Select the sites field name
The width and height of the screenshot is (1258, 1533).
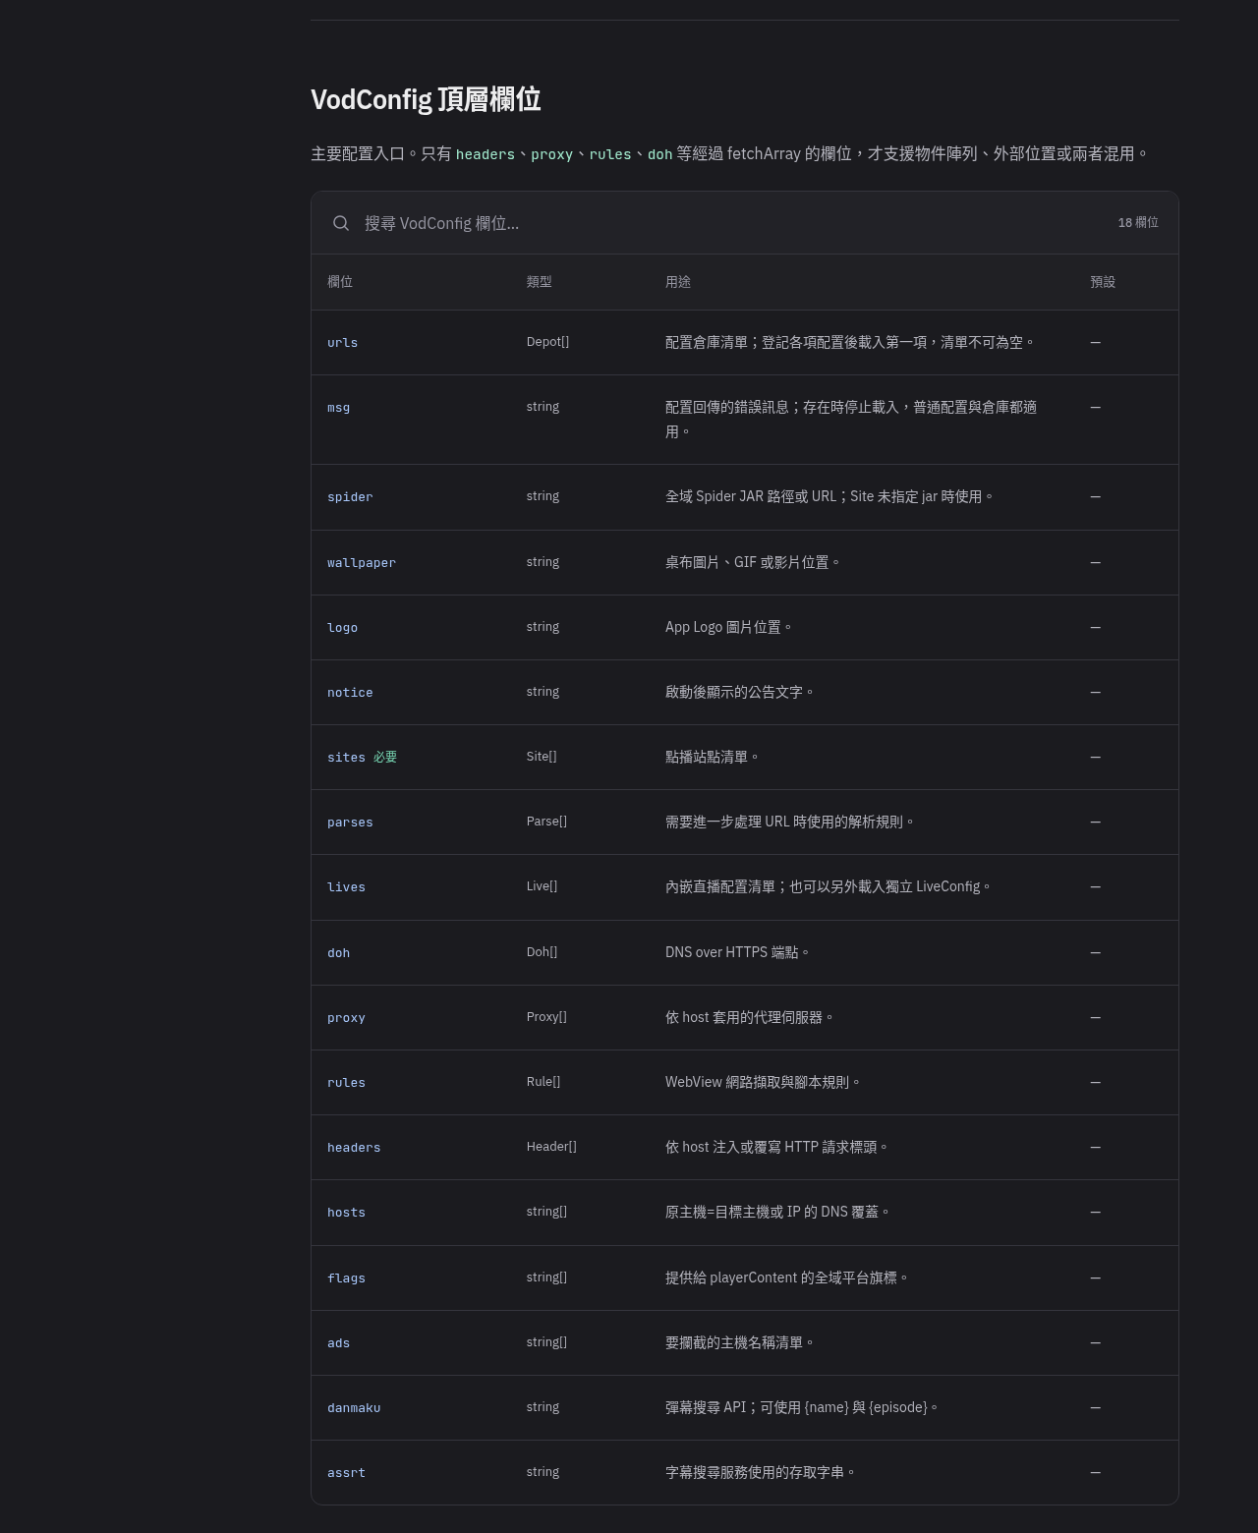click(x=346, y=758)
